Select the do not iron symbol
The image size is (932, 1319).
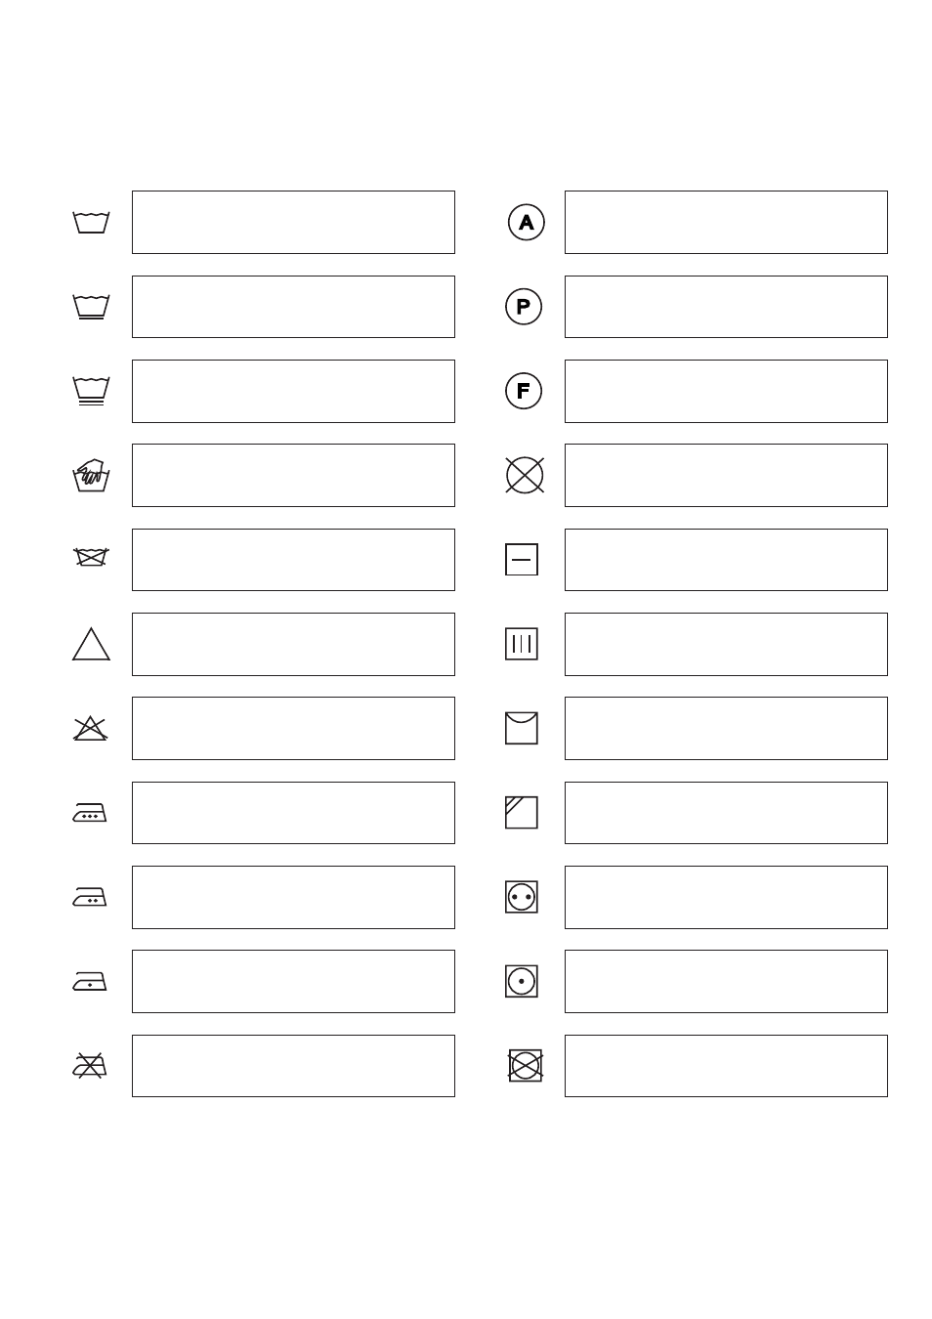[x=90, y=1065]
